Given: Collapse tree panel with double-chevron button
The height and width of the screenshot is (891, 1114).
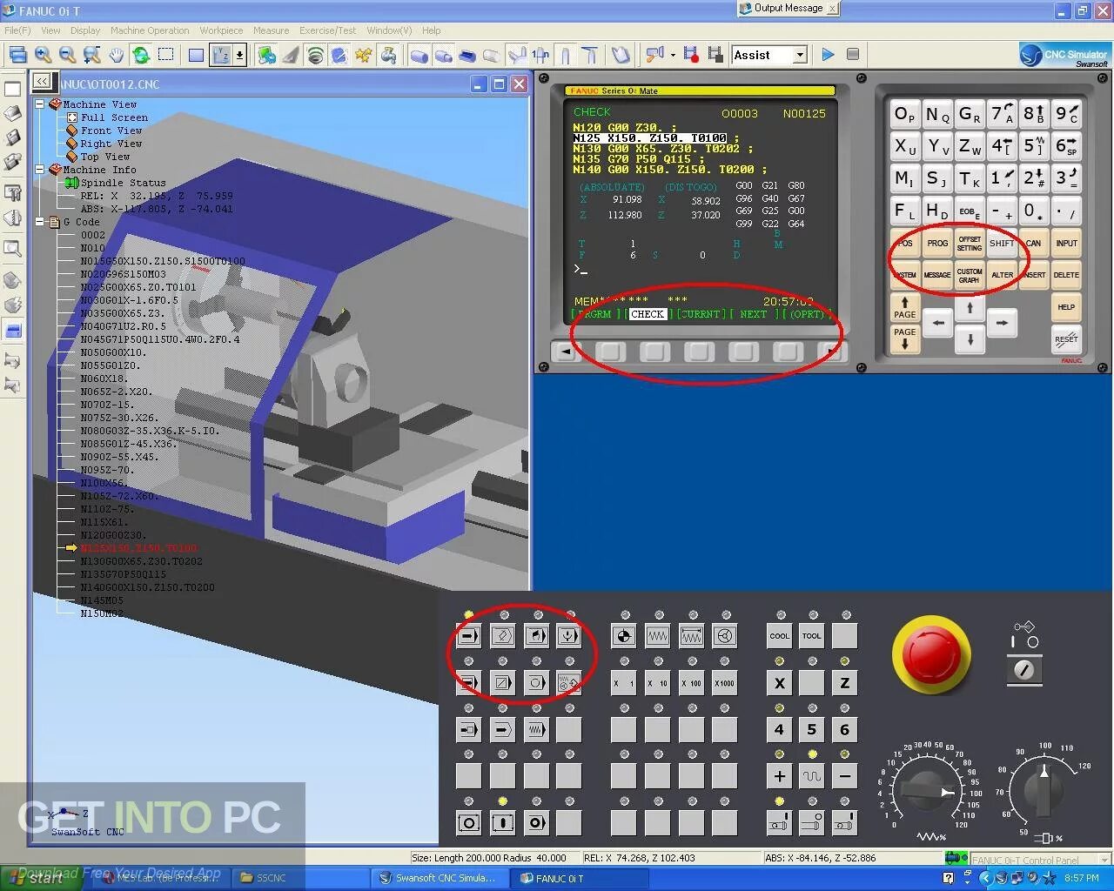Looking at the screenshot, I should [42, 82].
